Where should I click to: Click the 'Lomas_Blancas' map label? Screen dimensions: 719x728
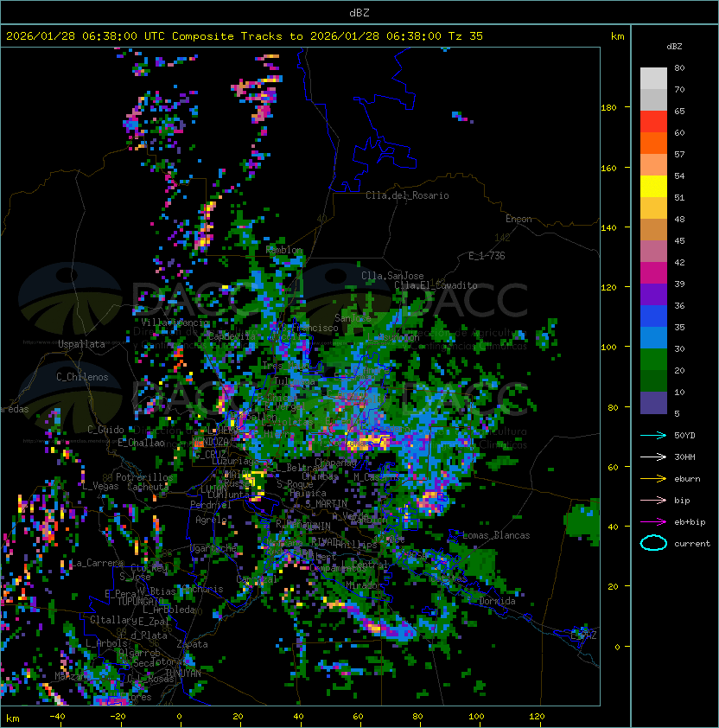tap(496, 535)
